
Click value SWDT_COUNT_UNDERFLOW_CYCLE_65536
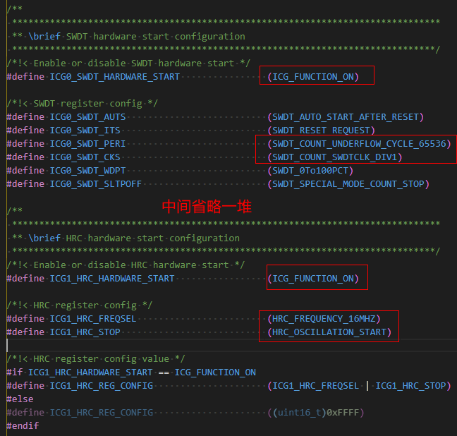[x=360, y=144]
